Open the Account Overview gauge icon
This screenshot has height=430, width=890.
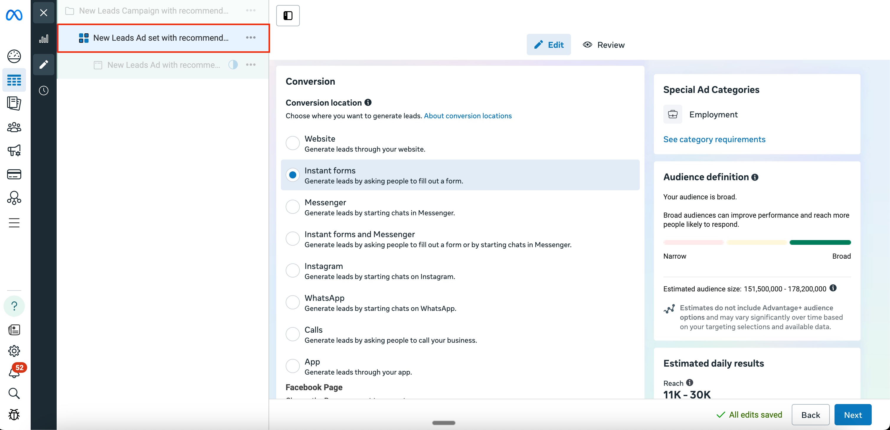tap(14, 56)
